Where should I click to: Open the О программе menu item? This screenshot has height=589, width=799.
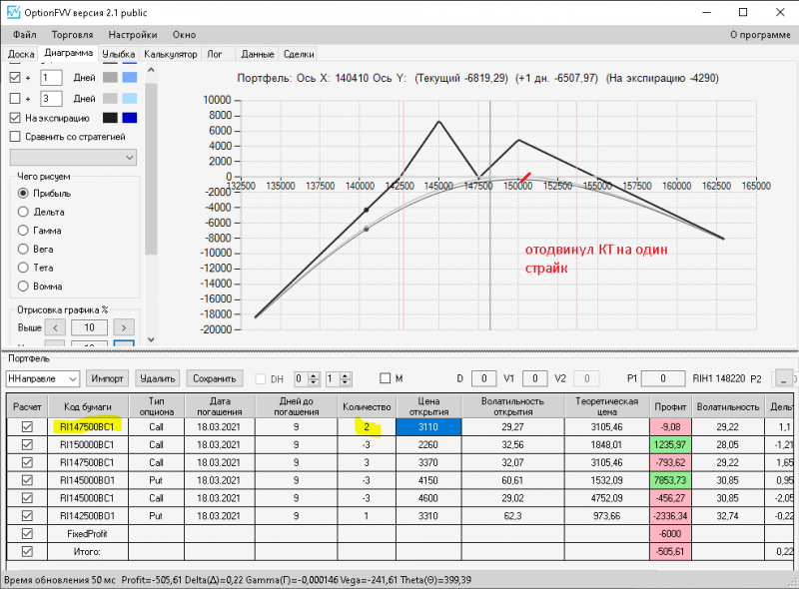[x=760, y=35]
